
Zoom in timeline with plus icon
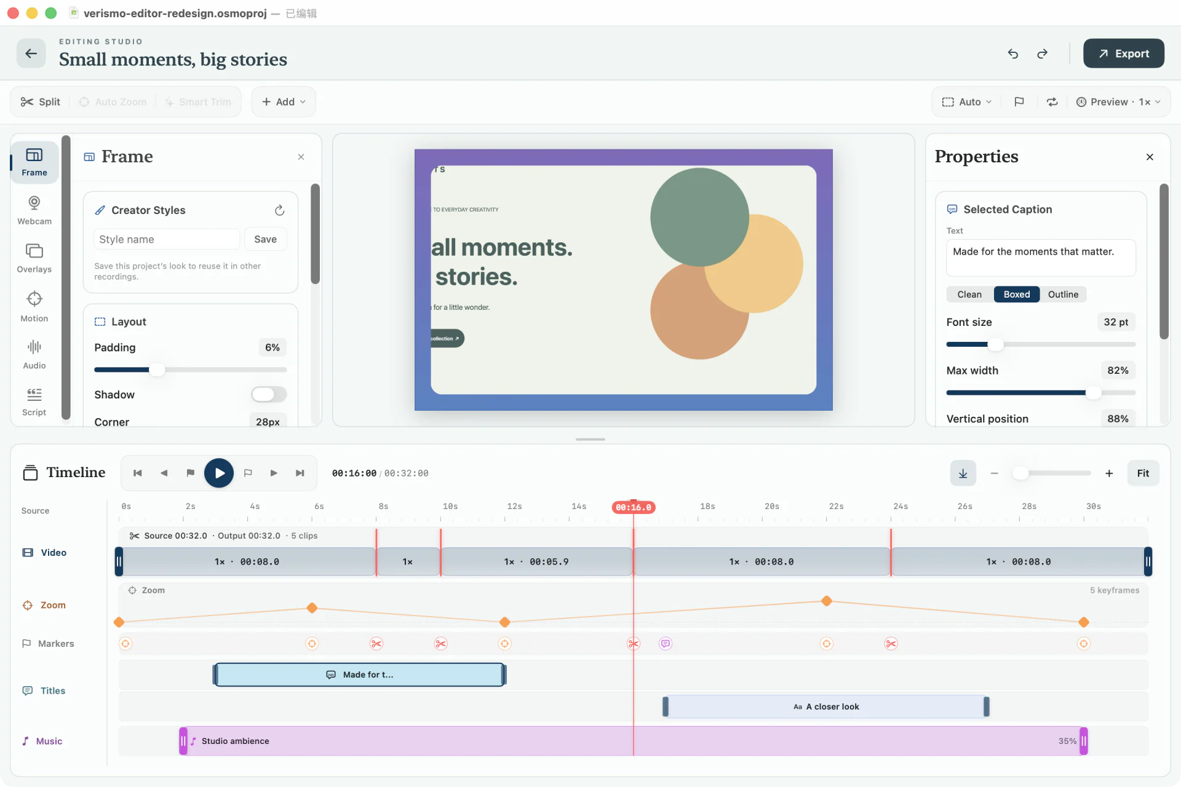click(x=1109, y=473)
